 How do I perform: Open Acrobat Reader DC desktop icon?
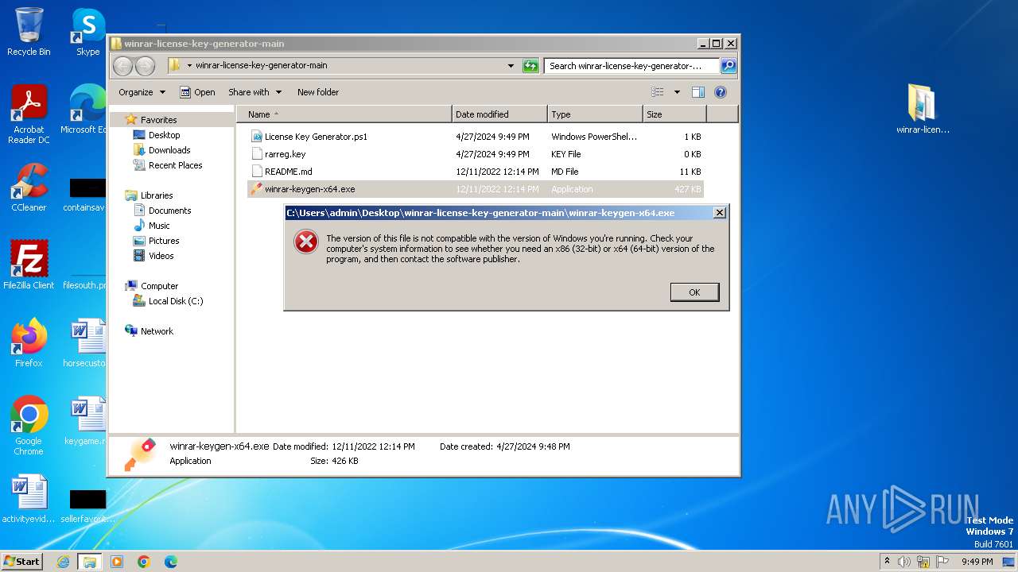click(x=29, y=115)
